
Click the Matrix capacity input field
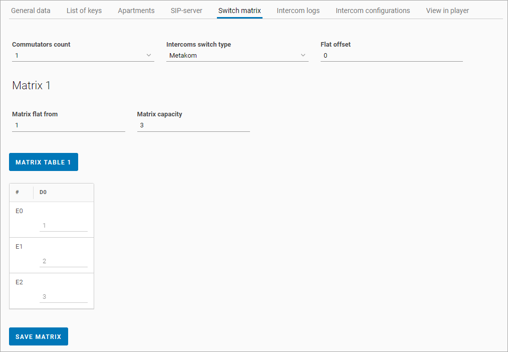(193, 125)
